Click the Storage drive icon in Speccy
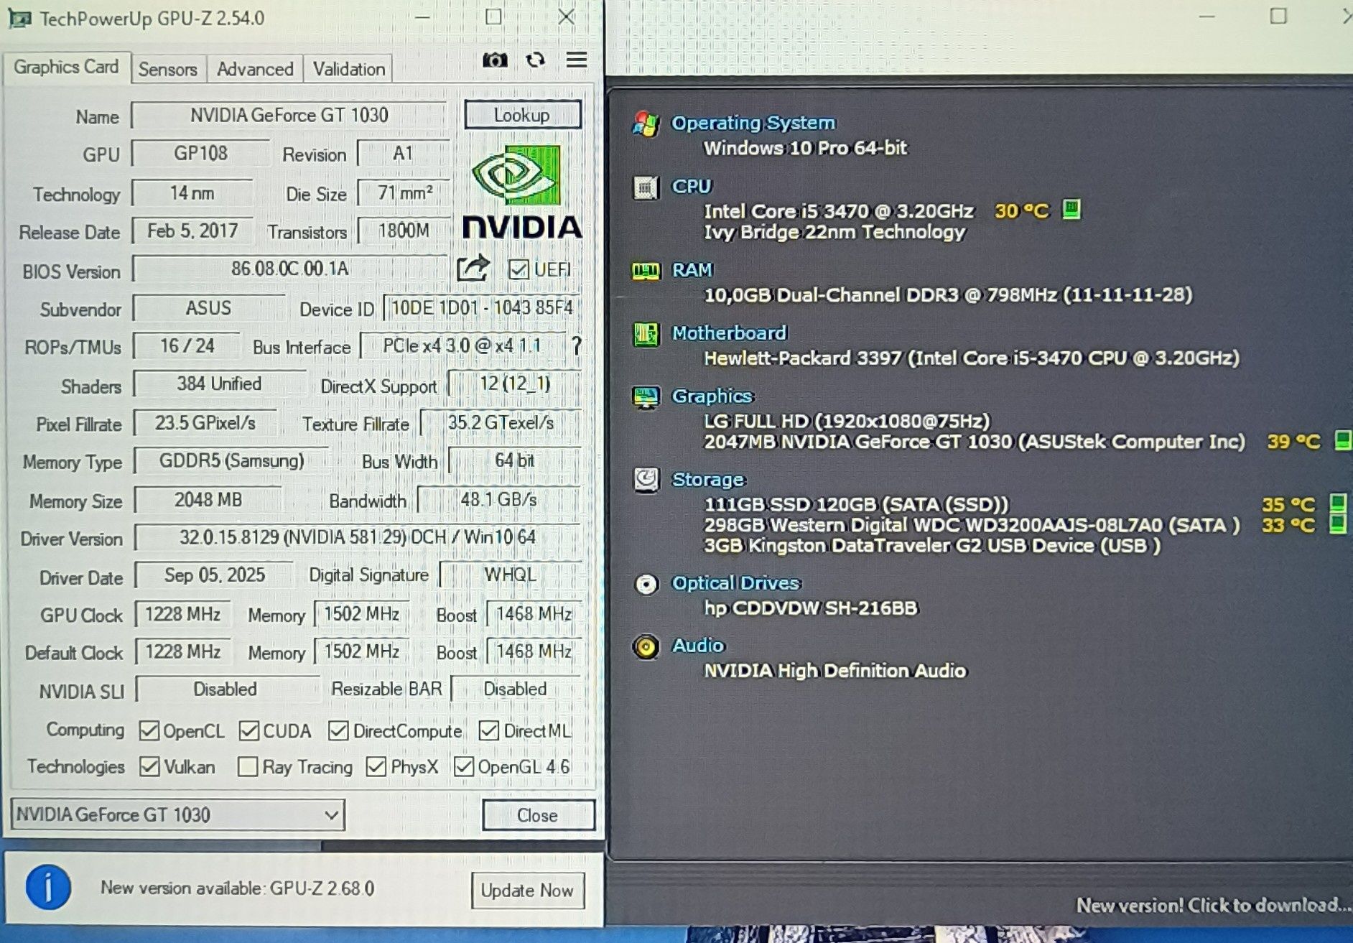Image resolution: width=1353 pixels, height=943 pixels. (646, 480)
